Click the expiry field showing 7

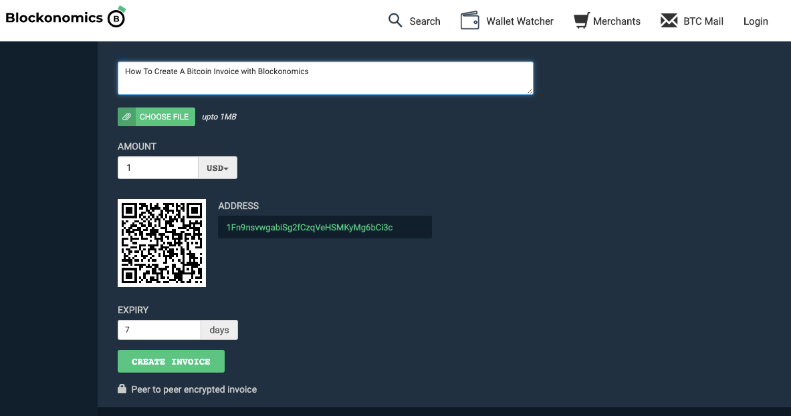point(158,329)
